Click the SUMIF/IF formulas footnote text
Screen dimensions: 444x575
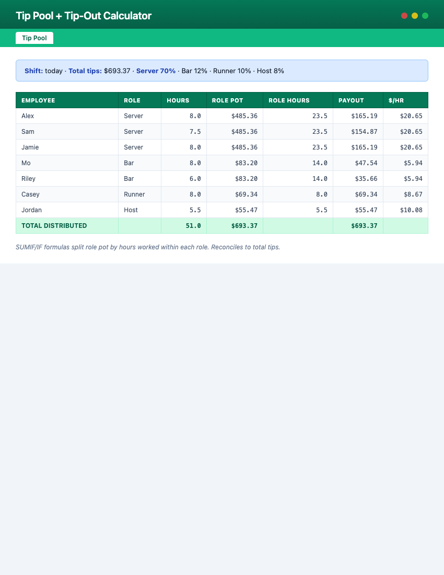click(x=148, y=247)
